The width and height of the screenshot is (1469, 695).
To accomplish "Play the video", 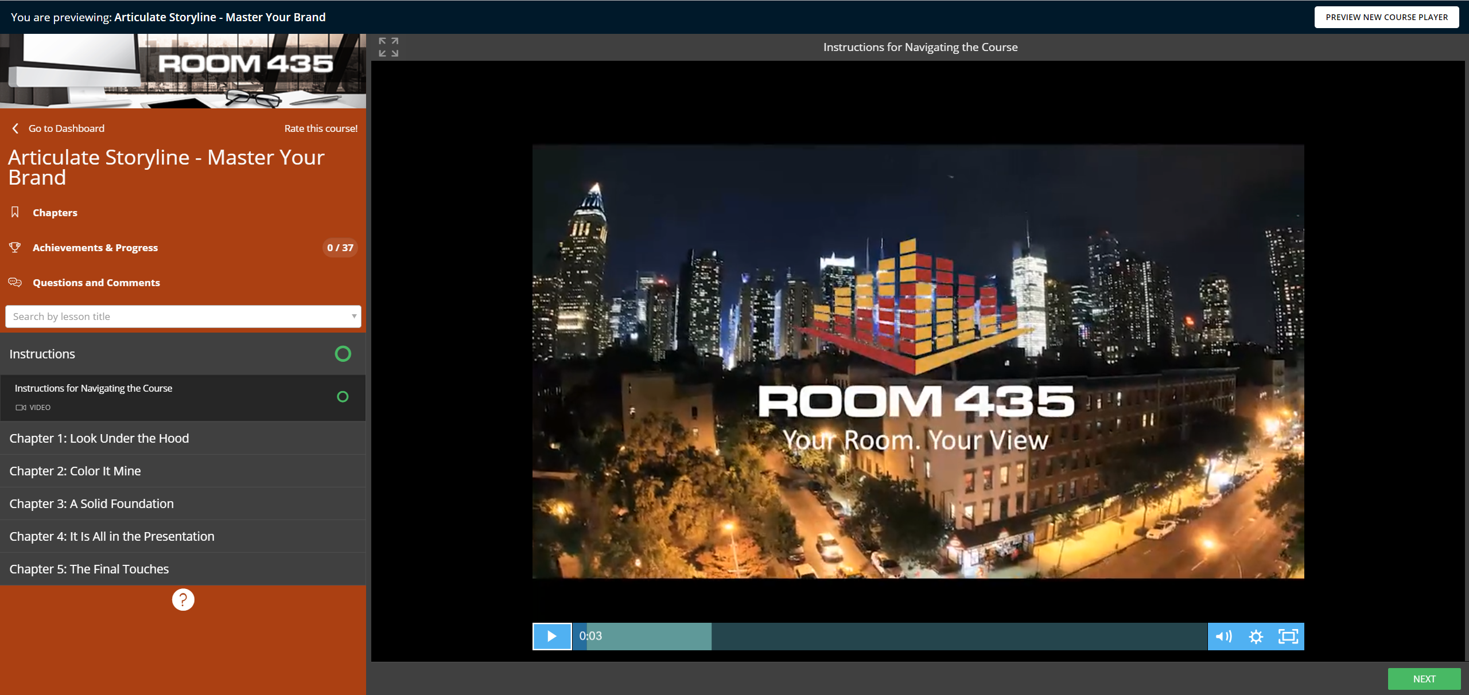I will [552, 636].
